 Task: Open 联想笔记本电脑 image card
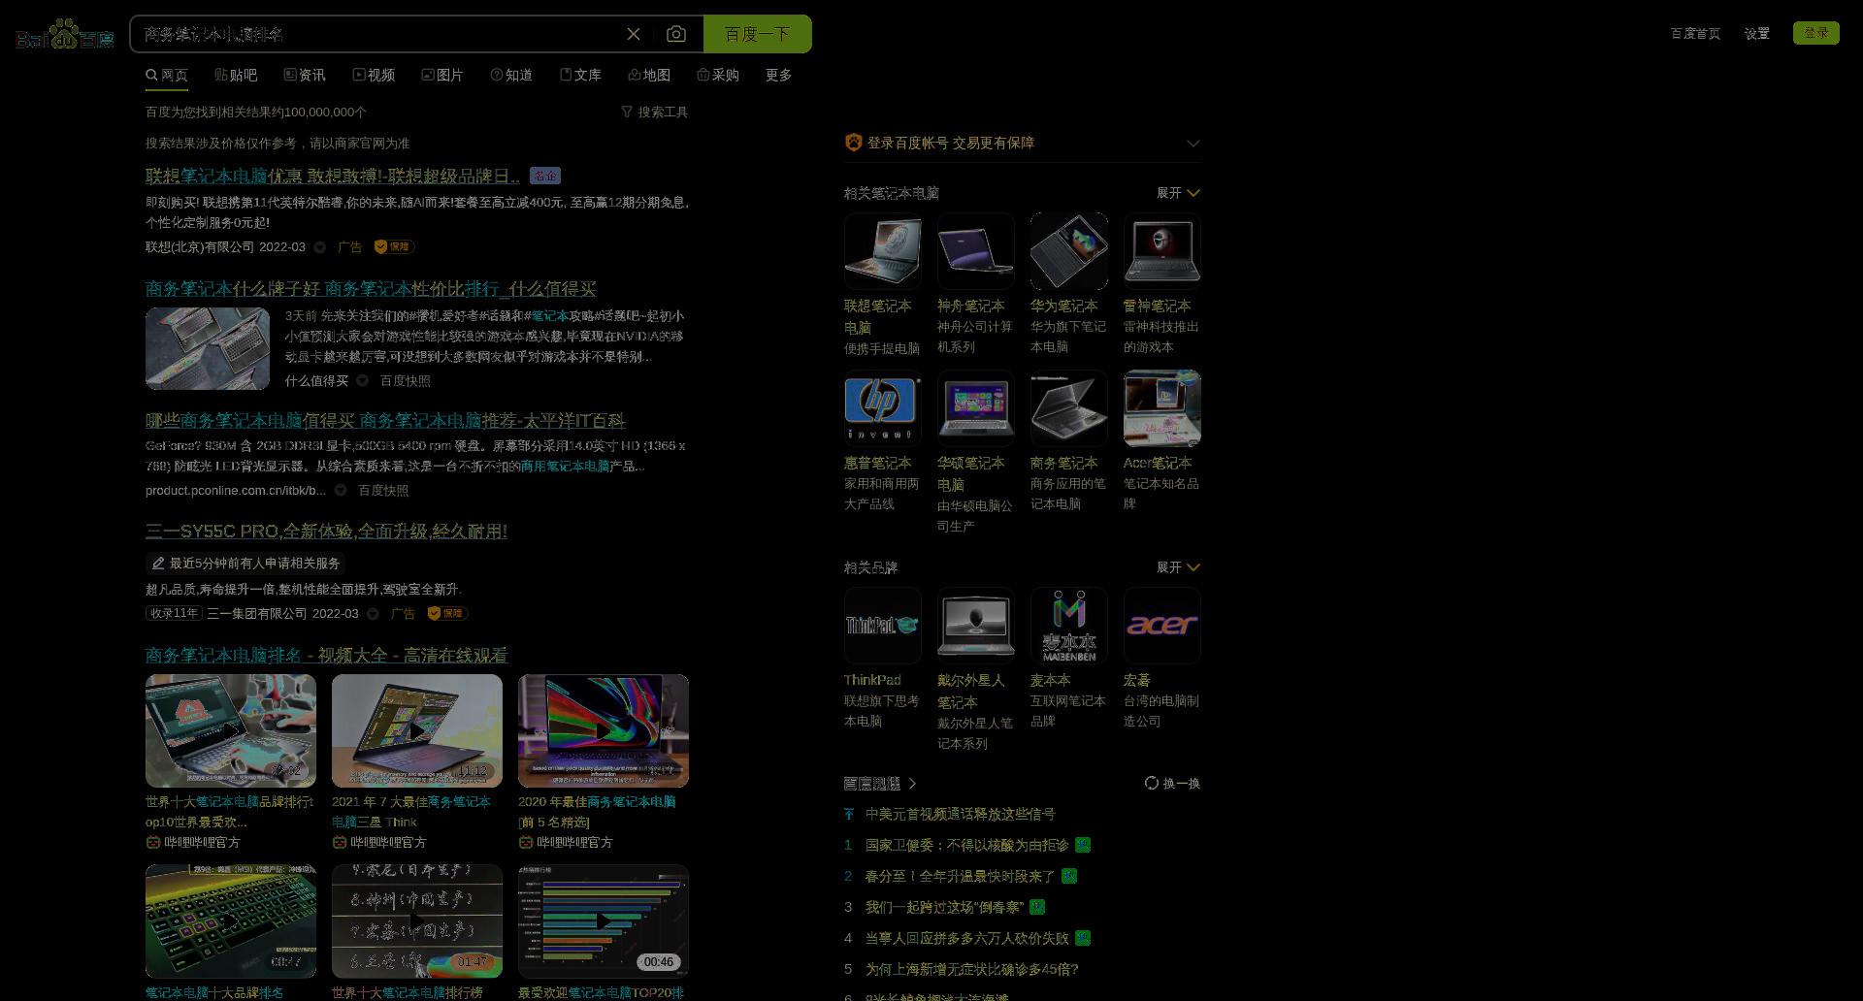coord(882,251)
